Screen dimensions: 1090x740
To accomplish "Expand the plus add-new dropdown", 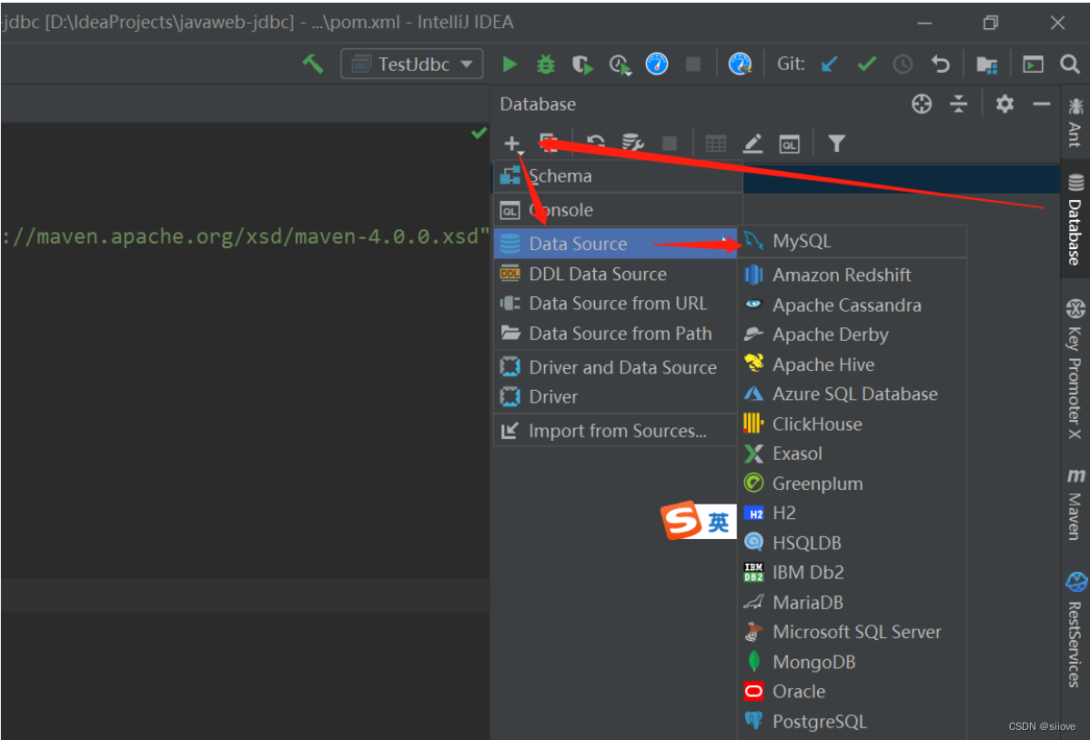I will 513,144.
